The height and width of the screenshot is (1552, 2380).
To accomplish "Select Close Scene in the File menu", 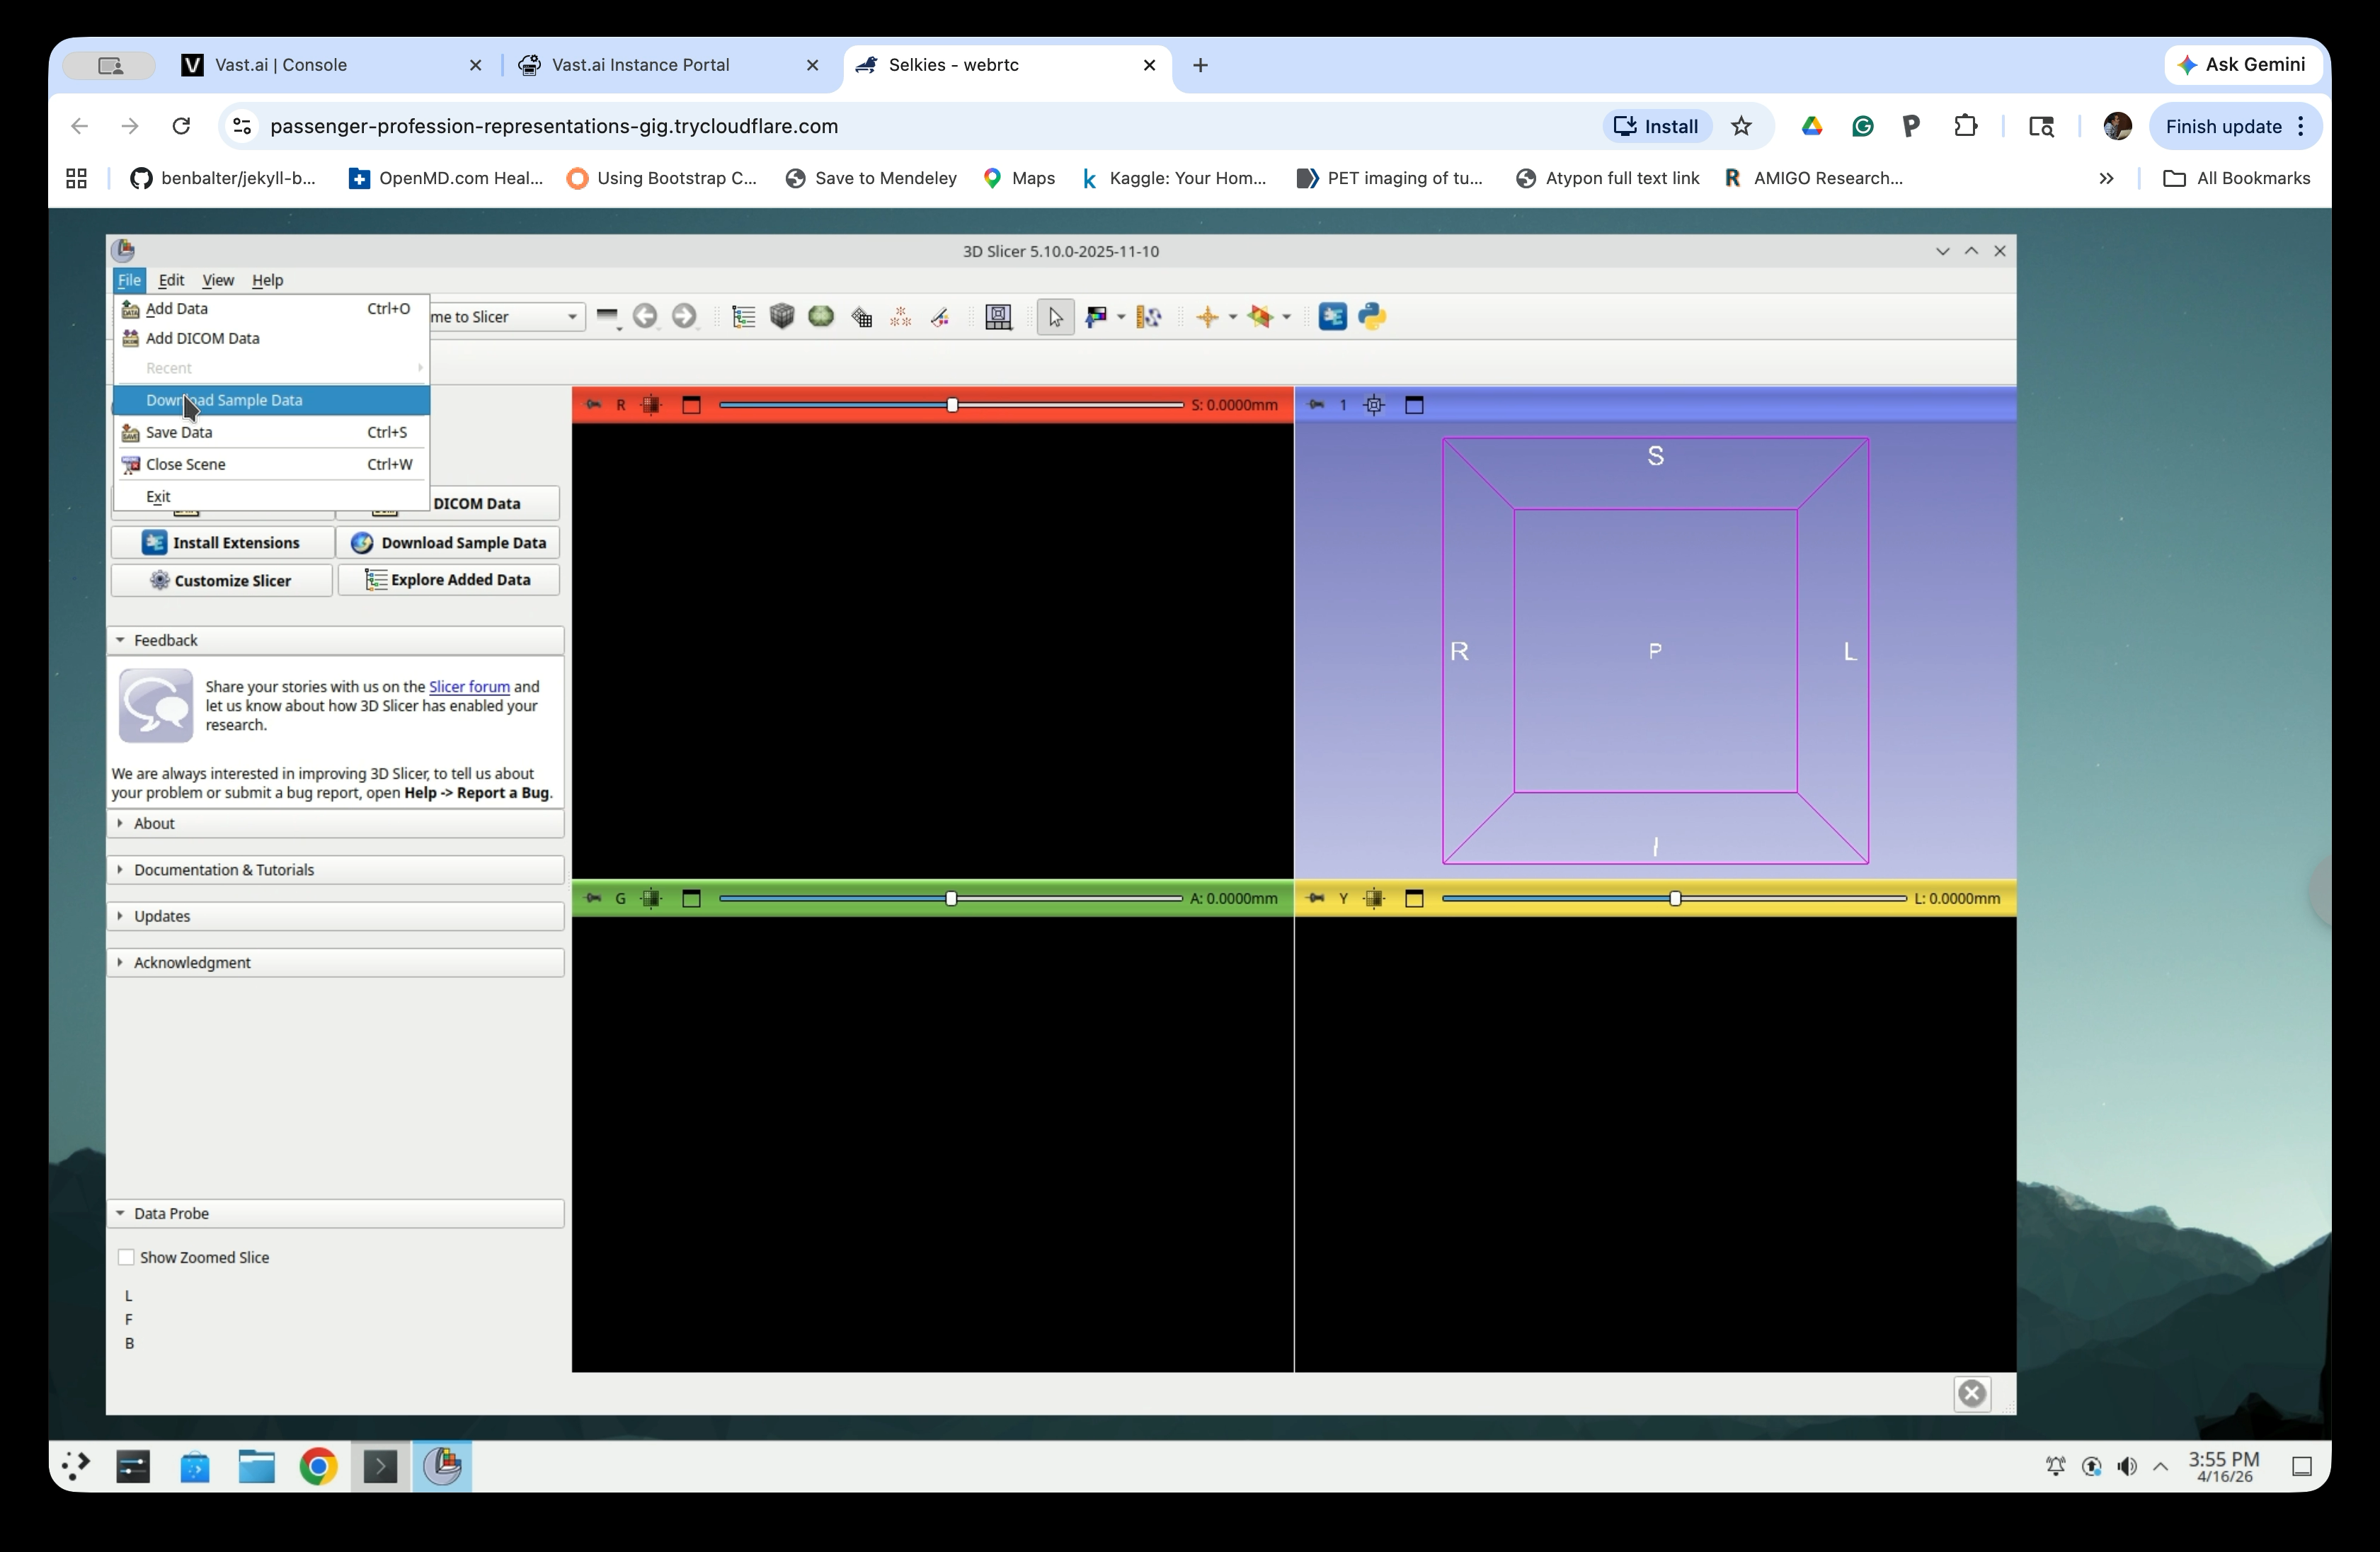I will (x=186, y=464).
